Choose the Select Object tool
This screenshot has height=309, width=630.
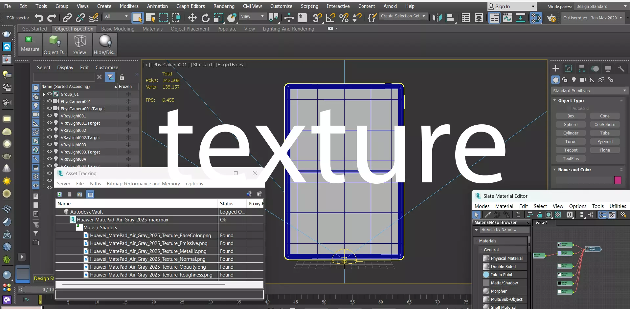tap(138, 18)
